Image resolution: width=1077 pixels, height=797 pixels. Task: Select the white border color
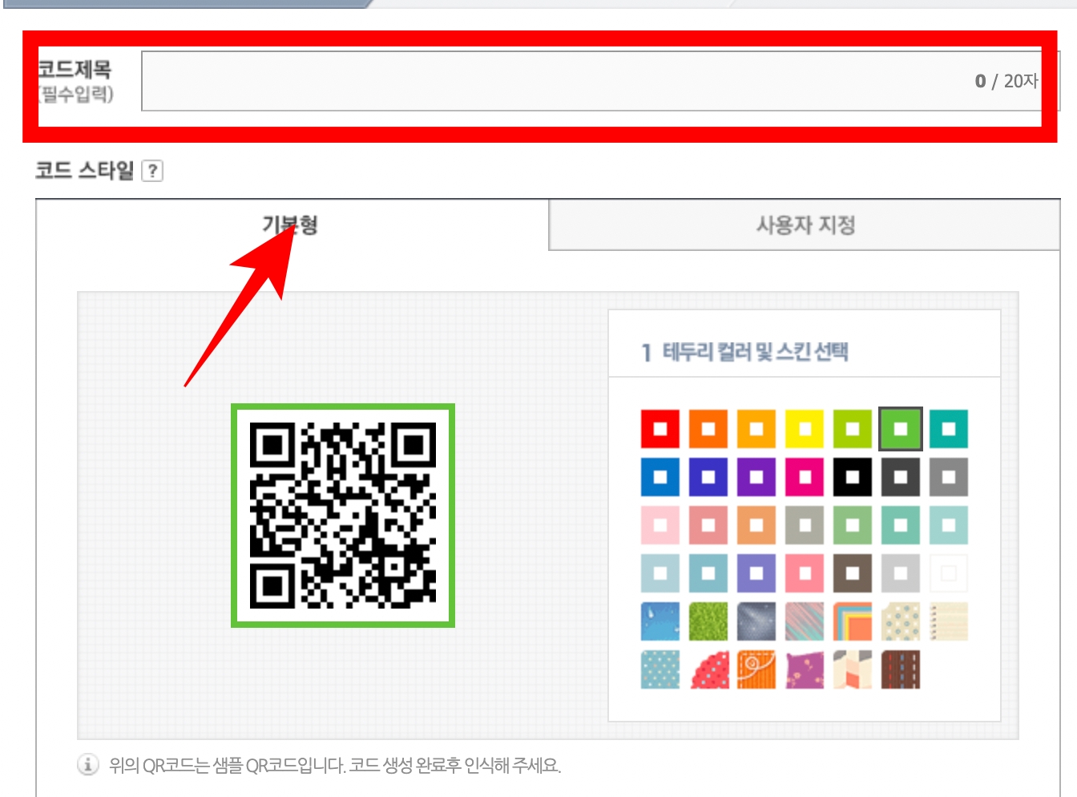949,573
